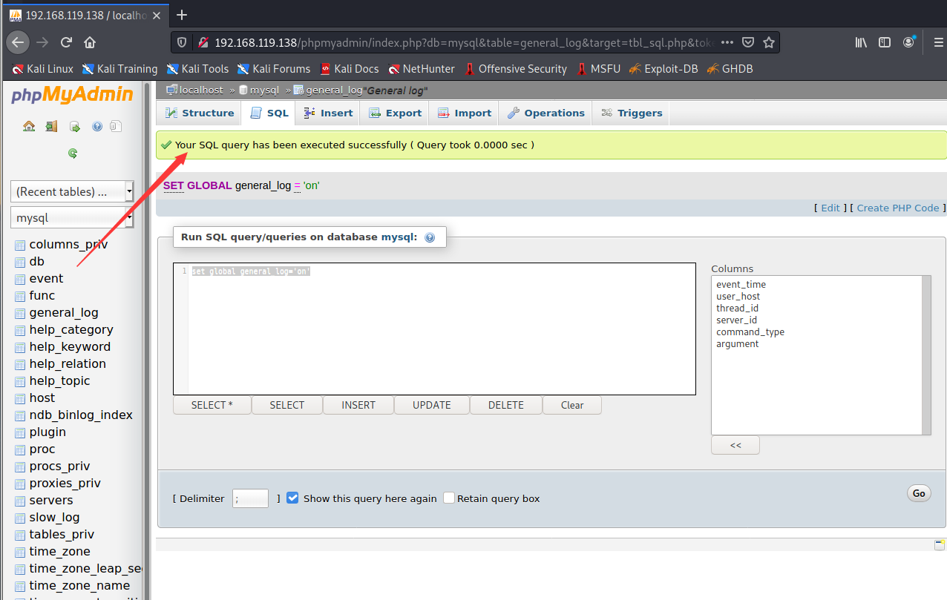
Task: Click the browser home icon
Action: (90, 42)
